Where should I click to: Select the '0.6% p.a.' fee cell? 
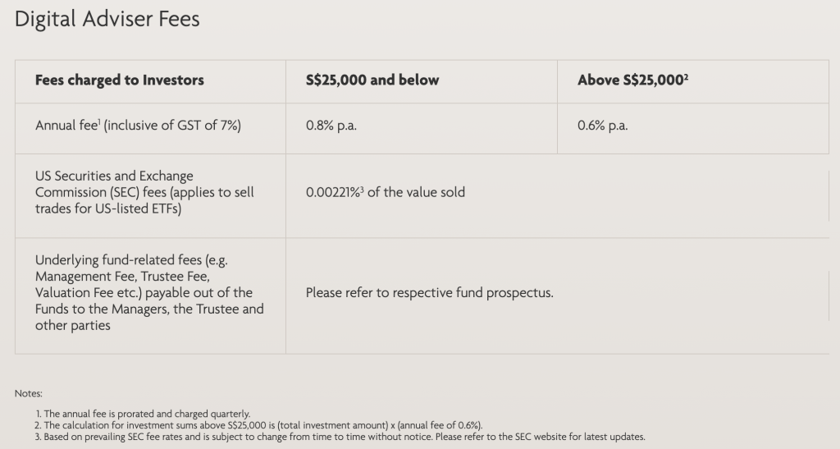603,126
